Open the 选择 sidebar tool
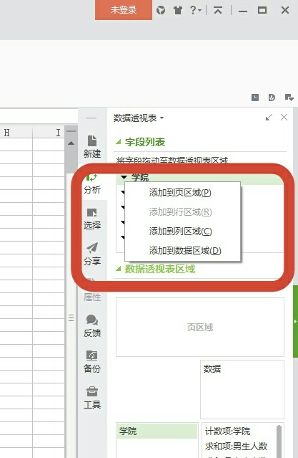Viewport: 298px width, 458px height. click(x=92, y=219)
